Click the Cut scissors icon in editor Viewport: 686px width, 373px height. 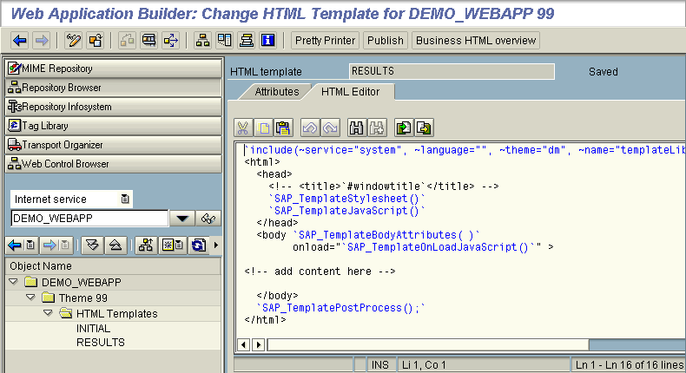pyautogui.click(x=242, y=128)
